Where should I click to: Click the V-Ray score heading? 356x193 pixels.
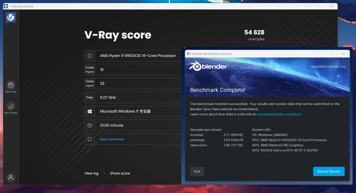(x=118, y=35)
